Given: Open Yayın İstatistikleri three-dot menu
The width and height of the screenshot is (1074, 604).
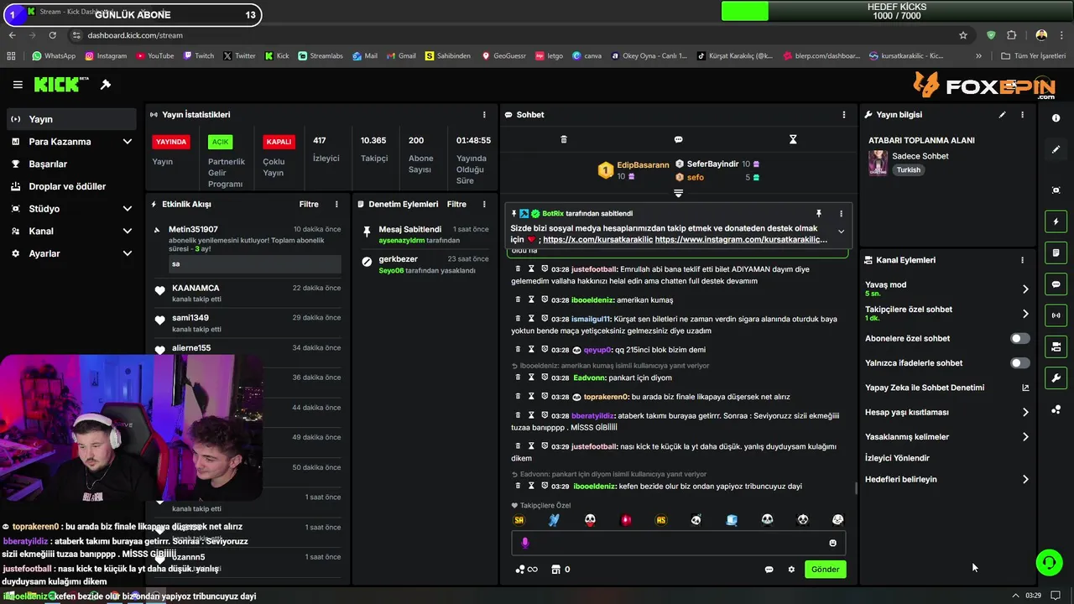Looking at the screenshot, I should click(x=484, y=115).
